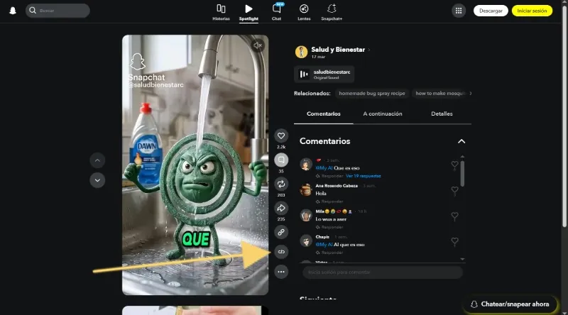Switch to the Detalles tab
Image resolution: width=568 pixels, height=315 pixels.
(x=442, y=114)
